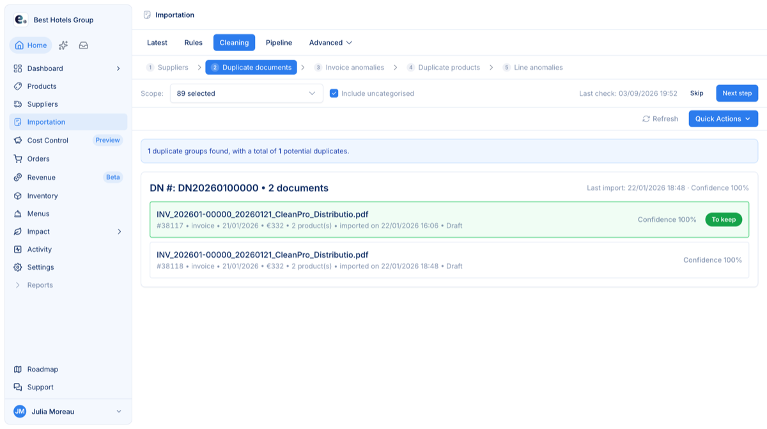The height and width of the screenshot is (429, 767).
Task: Switch to the Latest tab
Action: pyautogui.click(x=157, y=43)
